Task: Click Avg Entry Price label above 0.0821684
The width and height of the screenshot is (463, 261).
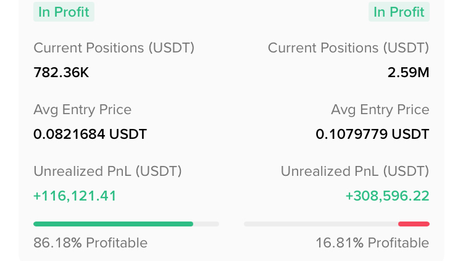Action: click(x=82, y=110)
